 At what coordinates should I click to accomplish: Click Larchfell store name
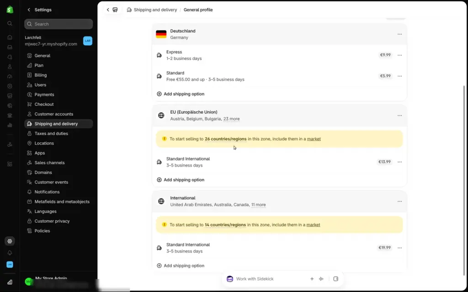pos(33,37)
